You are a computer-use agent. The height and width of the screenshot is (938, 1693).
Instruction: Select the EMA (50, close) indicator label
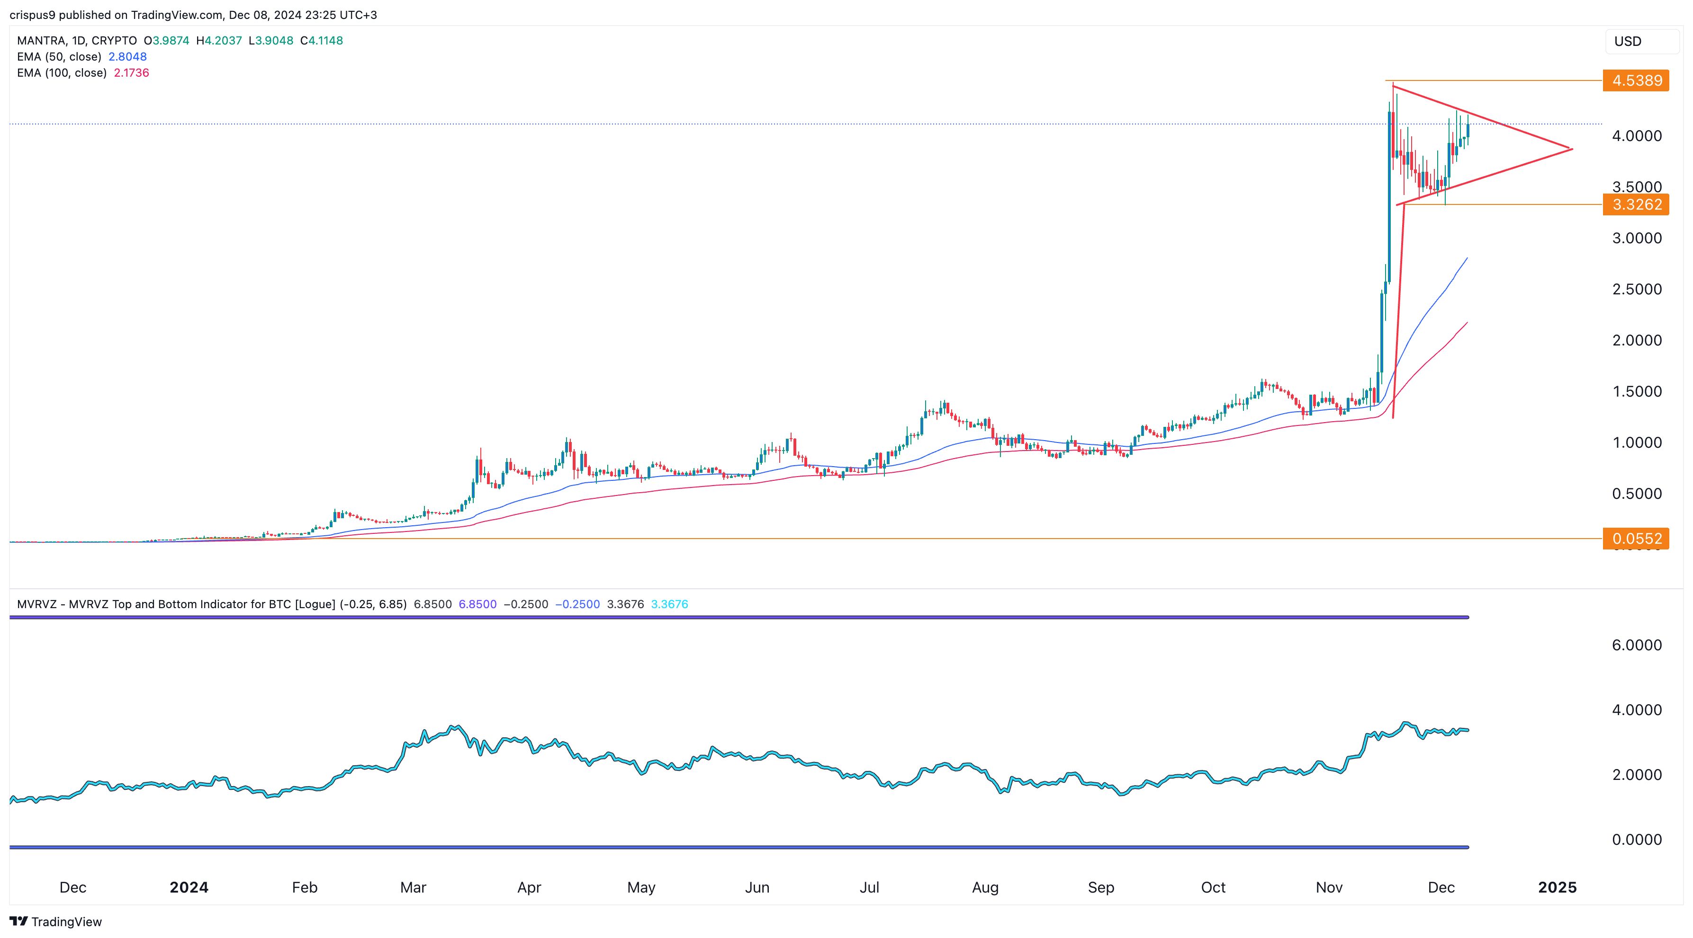59,56
